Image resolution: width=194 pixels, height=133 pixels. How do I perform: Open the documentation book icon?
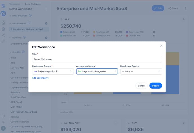[3, 116]
